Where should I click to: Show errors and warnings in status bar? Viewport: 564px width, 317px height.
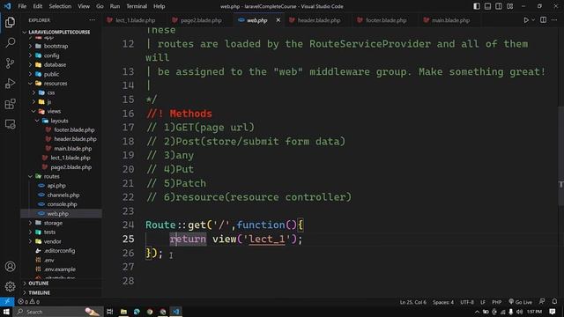pos(29,302)
